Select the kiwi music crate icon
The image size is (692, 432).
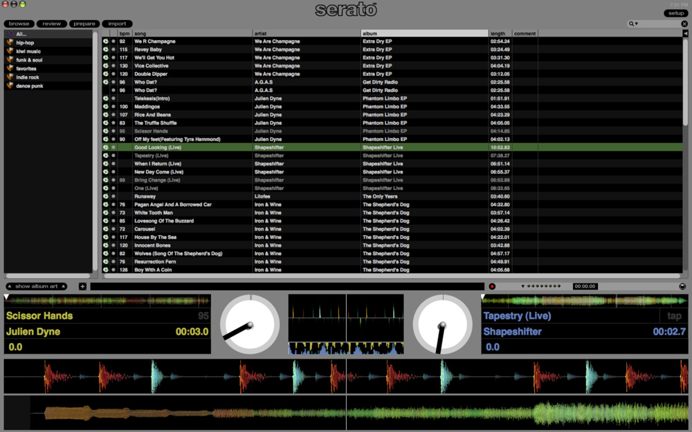(10, 51)
